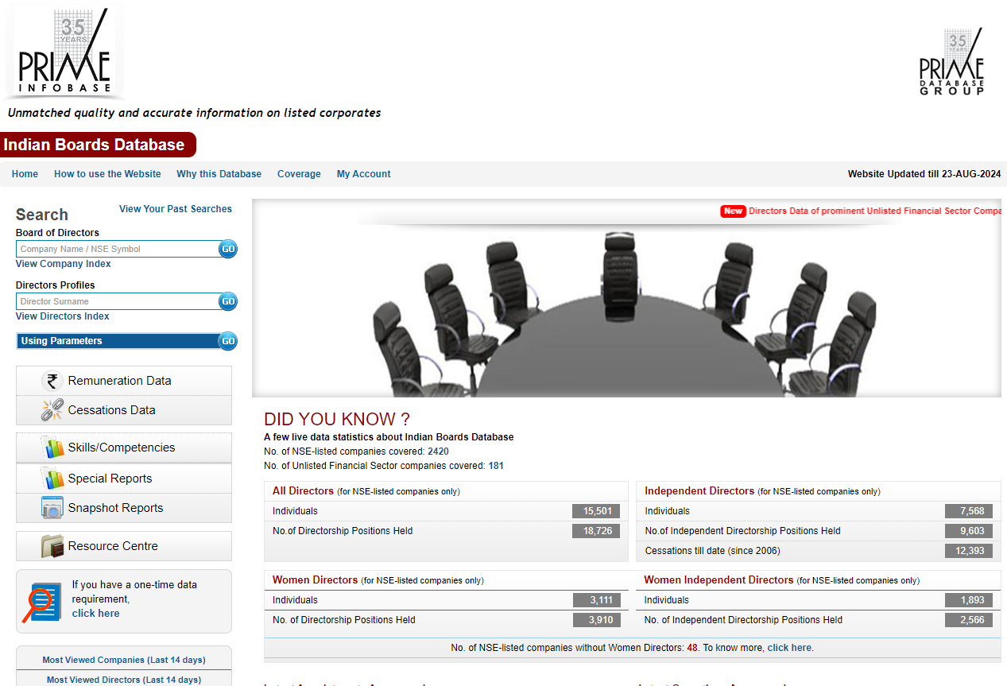Click the Special Reports chart icon

[x=54, y=479]
